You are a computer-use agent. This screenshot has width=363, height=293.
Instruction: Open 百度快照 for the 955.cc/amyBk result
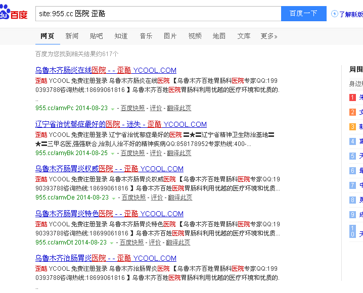[132, 153]
